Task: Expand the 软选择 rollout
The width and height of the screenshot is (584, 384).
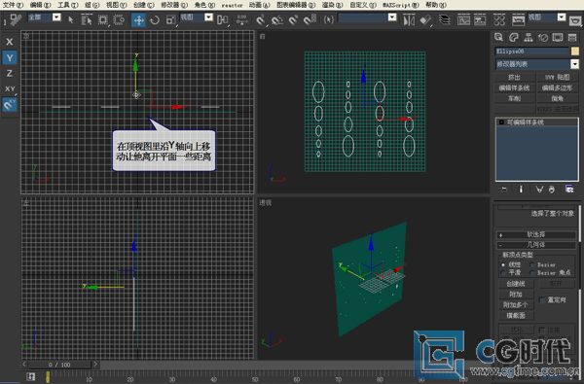Action: pos(536,234)
